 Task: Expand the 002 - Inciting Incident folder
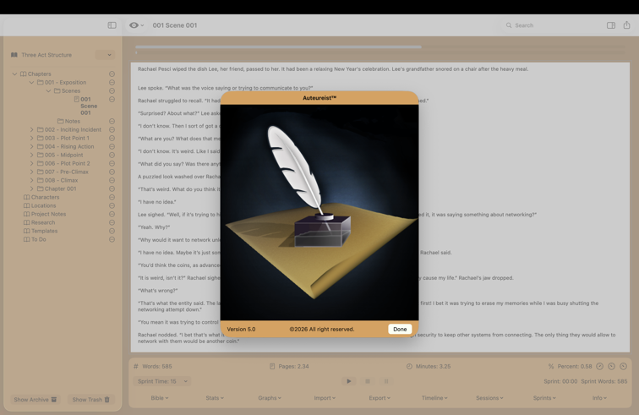32,130
